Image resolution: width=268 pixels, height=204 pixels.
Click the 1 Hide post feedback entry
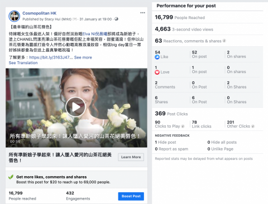pyautogui.click(x=165, y=142)
